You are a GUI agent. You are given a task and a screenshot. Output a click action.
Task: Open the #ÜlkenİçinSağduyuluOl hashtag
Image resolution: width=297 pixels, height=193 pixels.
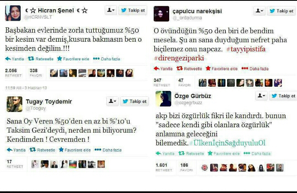(x=227, y=143)
